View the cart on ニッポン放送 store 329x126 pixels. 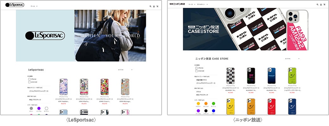coord(325,4)
